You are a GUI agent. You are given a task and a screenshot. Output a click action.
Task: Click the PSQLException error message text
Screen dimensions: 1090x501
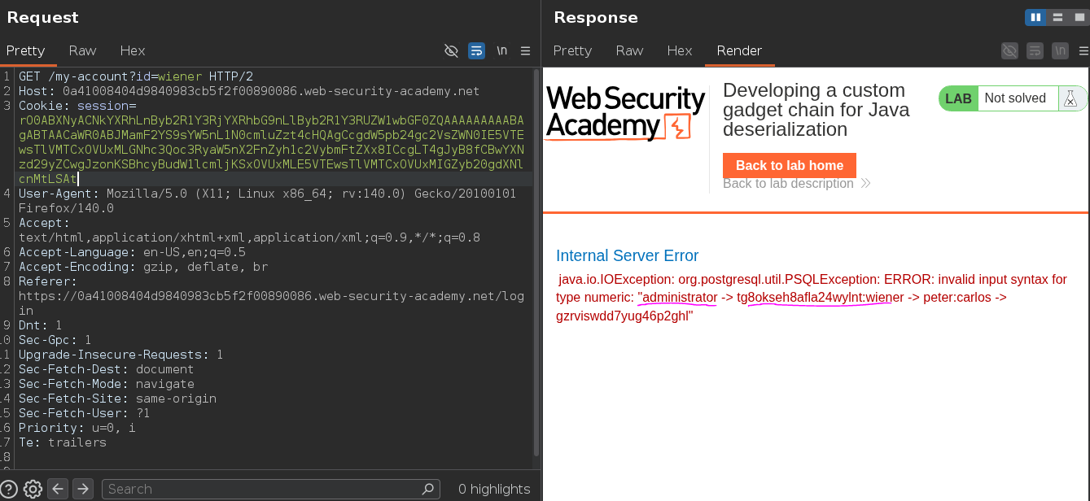point(812,297)
